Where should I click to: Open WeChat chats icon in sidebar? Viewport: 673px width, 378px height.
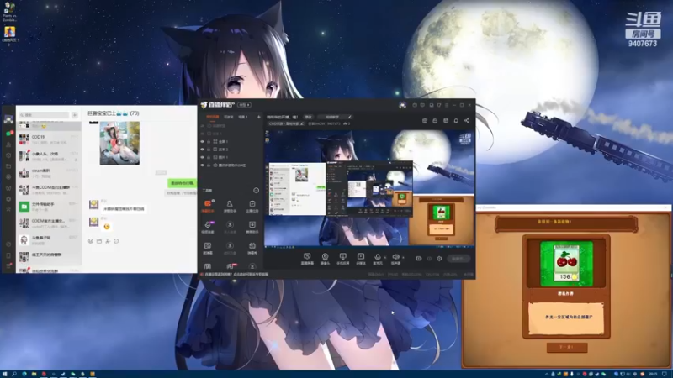[x=8, y=134]
